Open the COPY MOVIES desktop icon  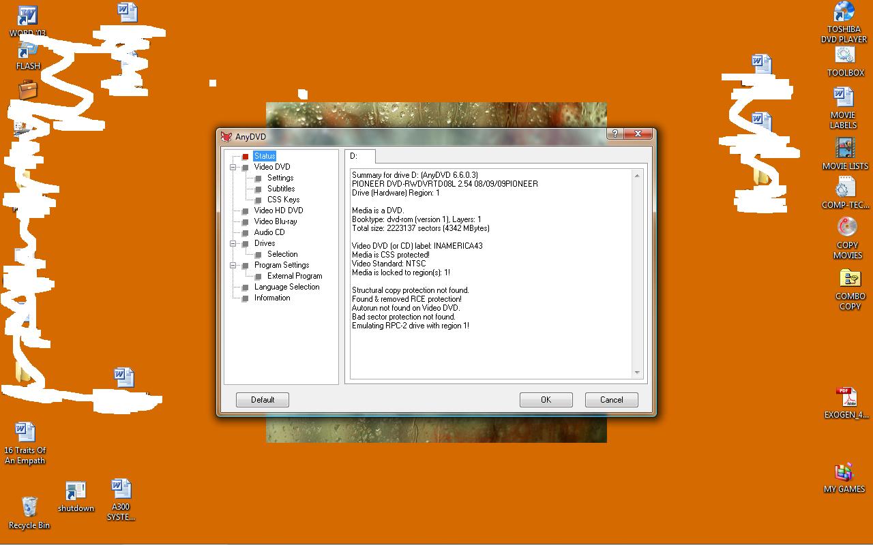click(x=848, y=238)
